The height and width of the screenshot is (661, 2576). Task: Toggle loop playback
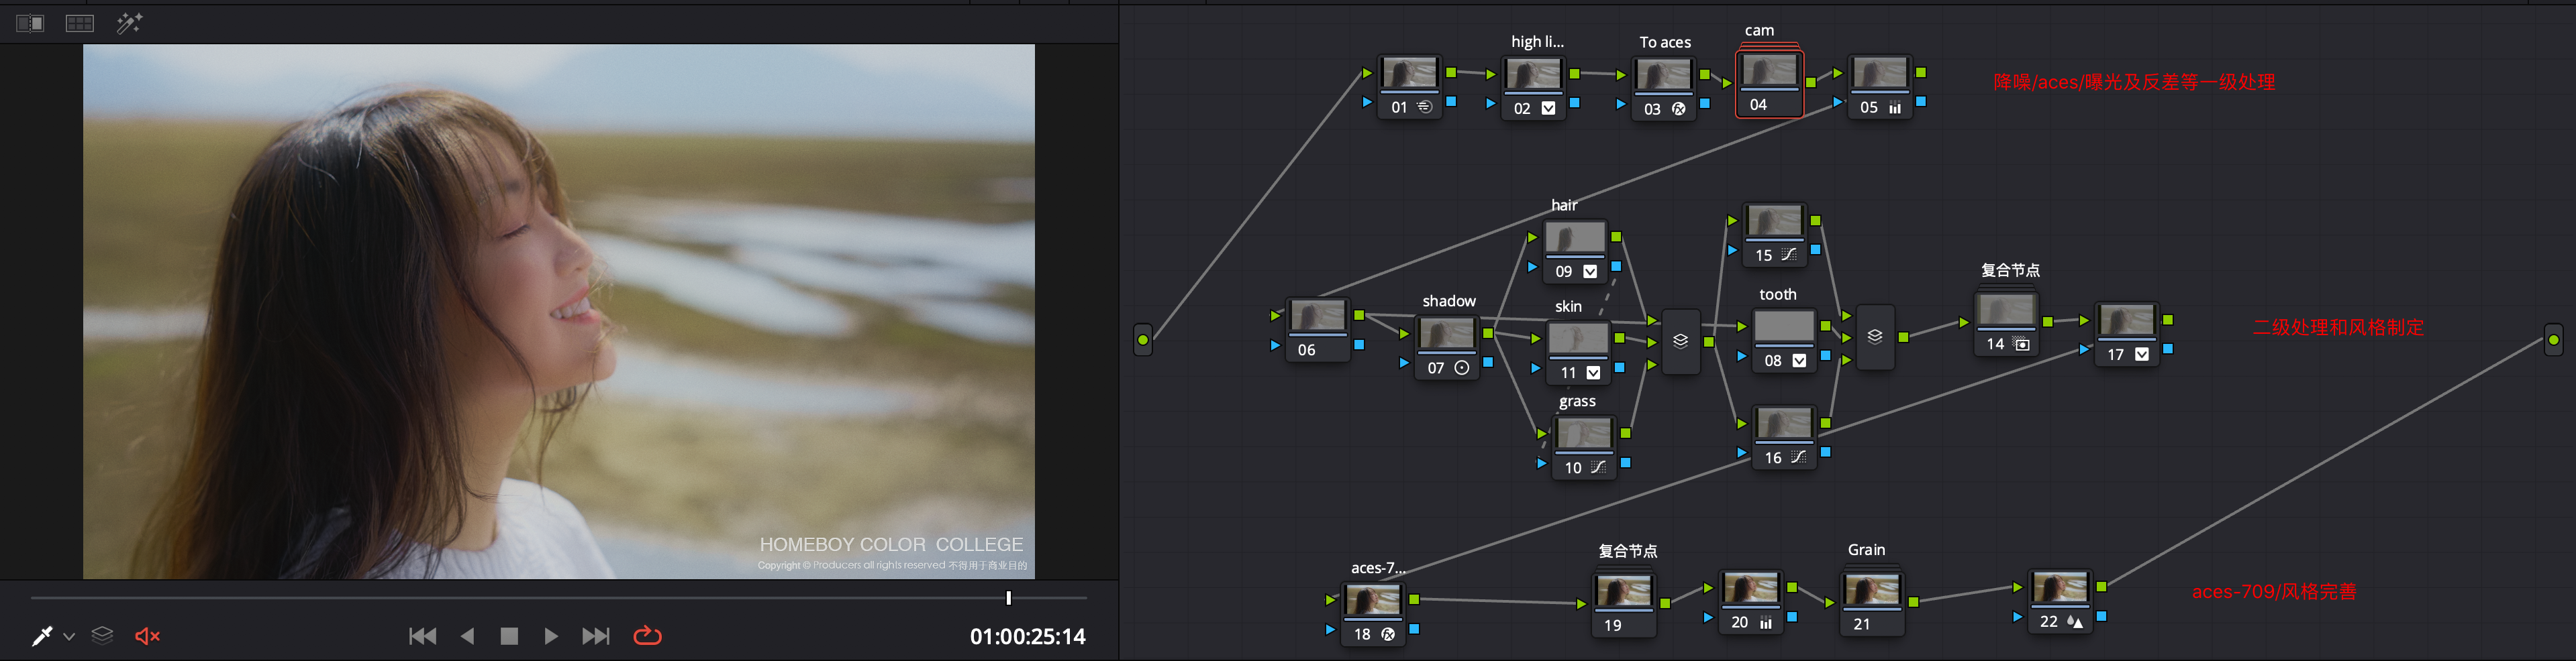coord(647,636)
